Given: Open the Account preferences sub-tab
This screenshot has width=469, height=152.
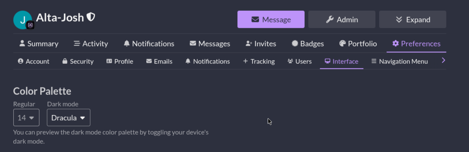Looking at the screenshot, I should point(34,61).
